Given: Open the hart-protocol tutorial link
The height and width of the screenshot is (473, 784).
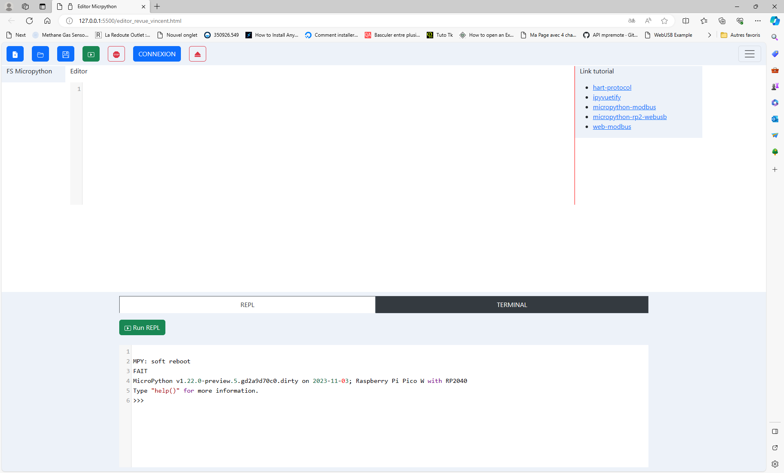Looking at the screenshot, I should (x=612, y=87).
